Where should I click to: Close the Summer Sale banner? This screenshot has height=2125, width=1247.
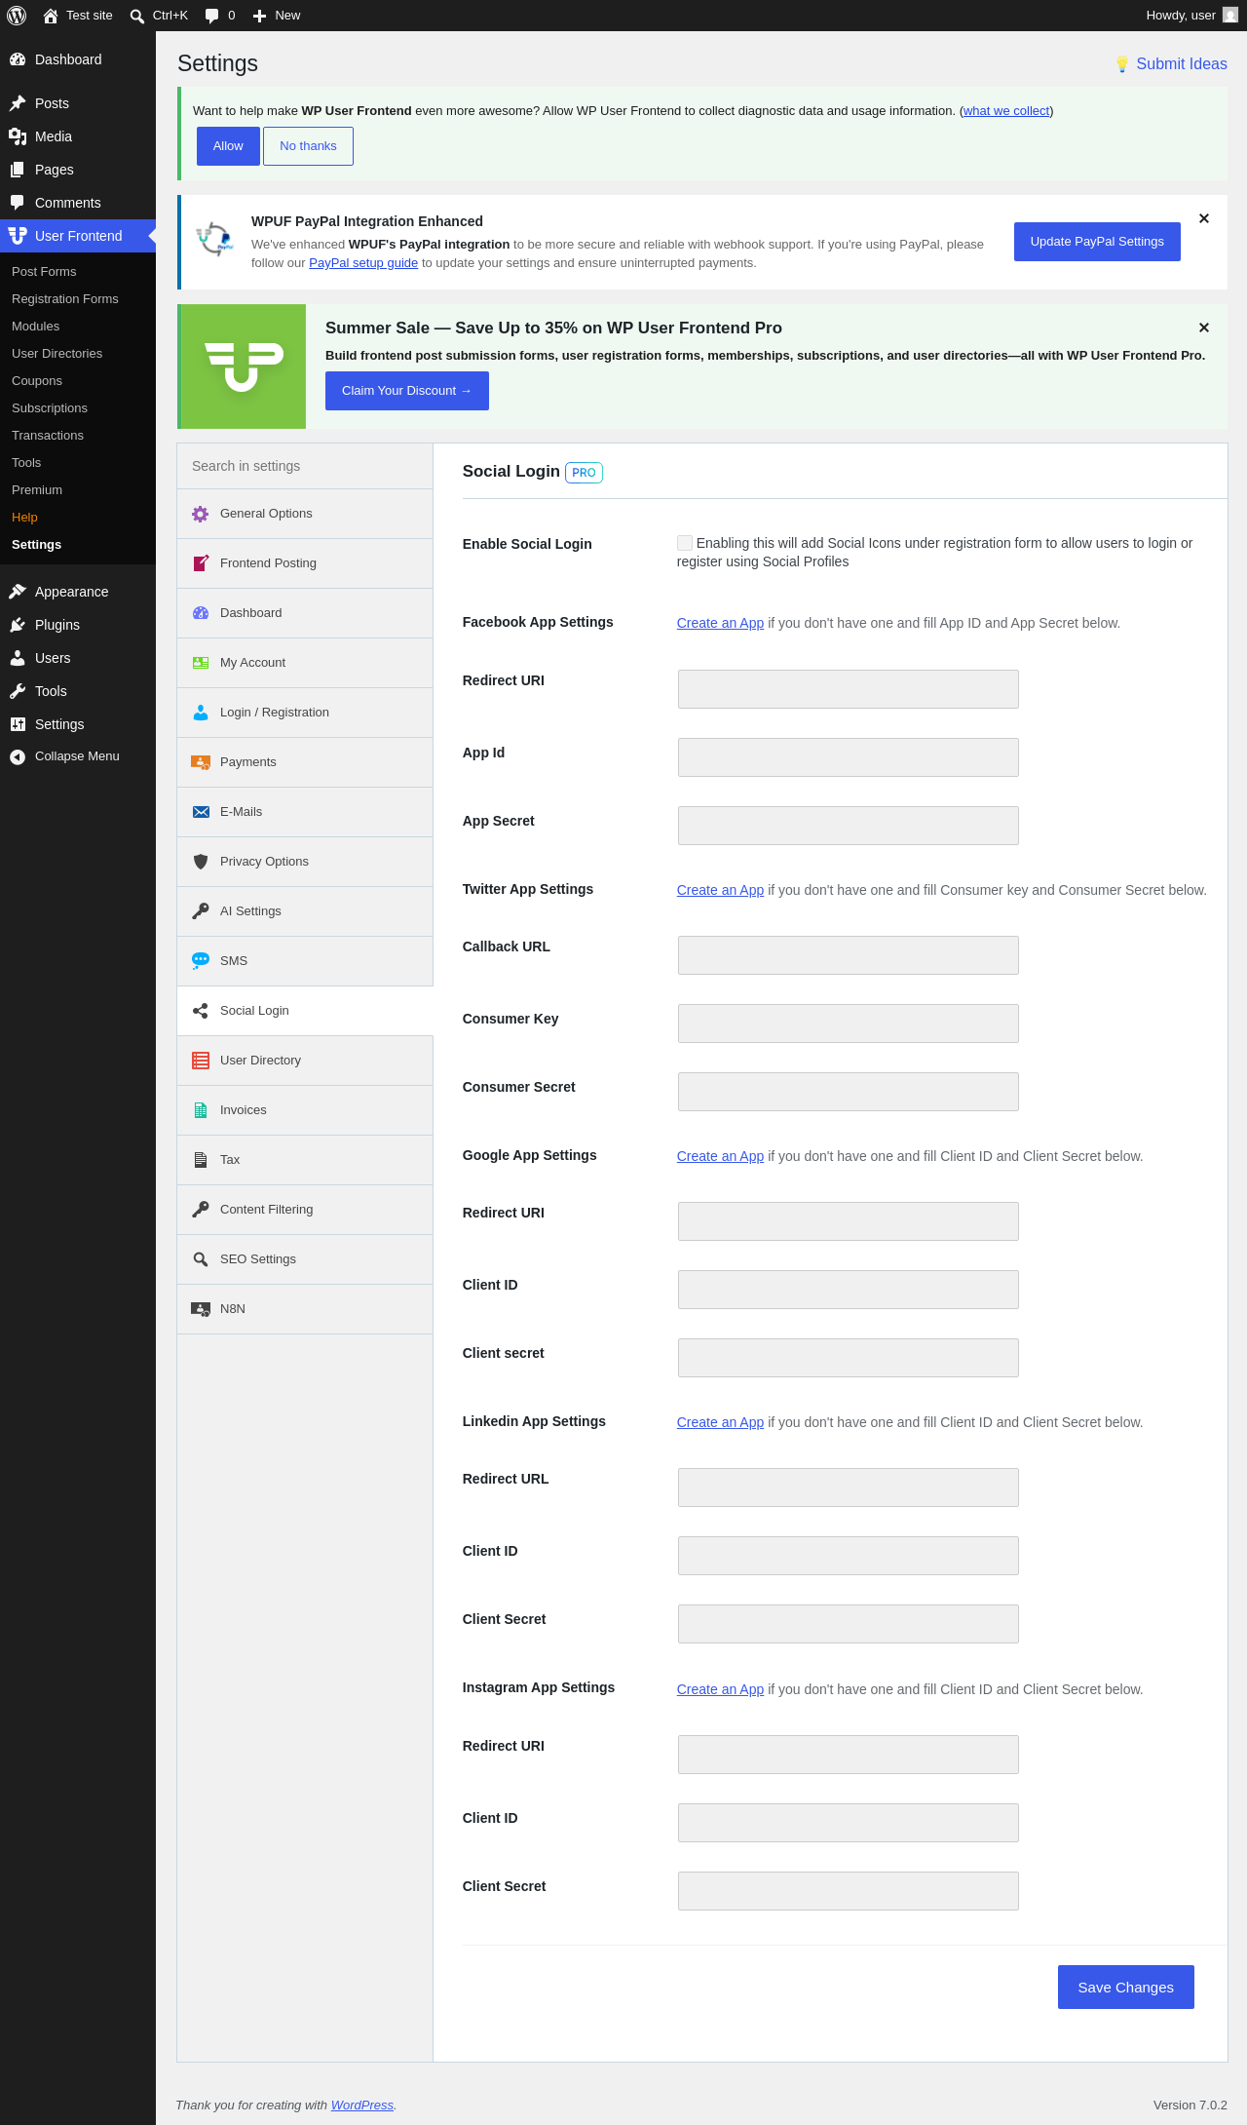coord(1204,328)
